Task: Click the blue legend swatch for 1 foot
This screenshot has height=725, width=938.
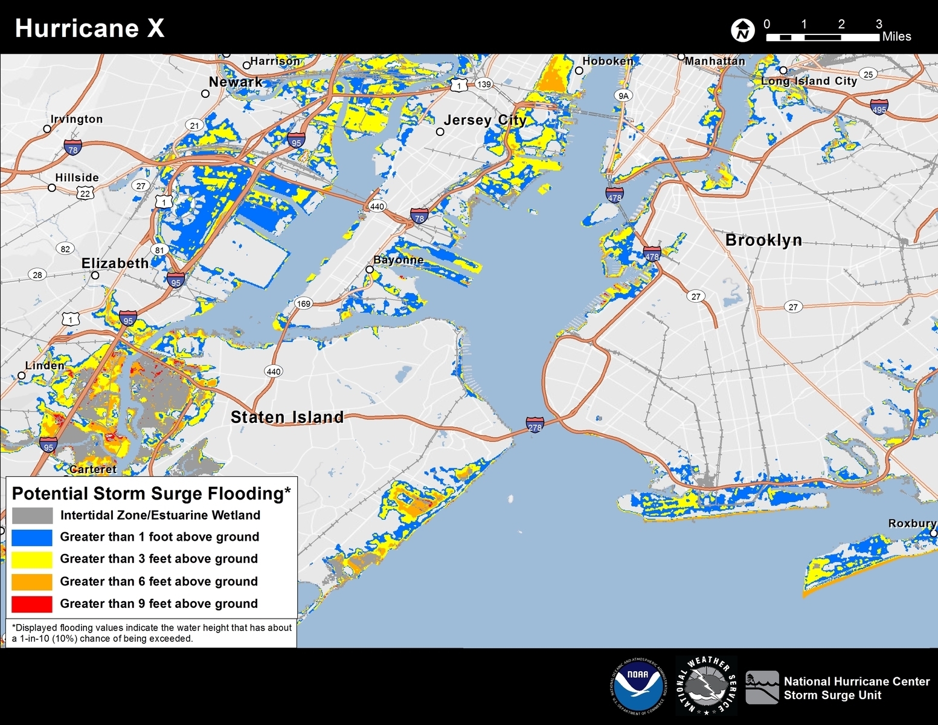Action: pos(32,537)
